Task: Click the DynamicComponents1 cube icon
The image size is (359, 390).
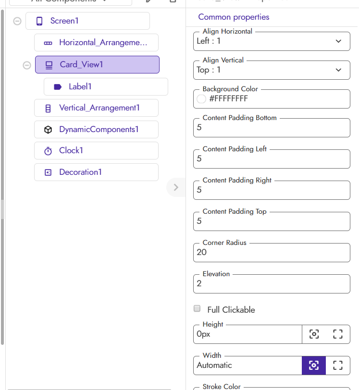Action: 48,130
